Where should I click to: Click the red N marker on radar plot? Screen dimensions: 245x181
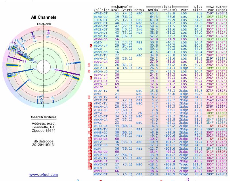(x=39, y=29)
